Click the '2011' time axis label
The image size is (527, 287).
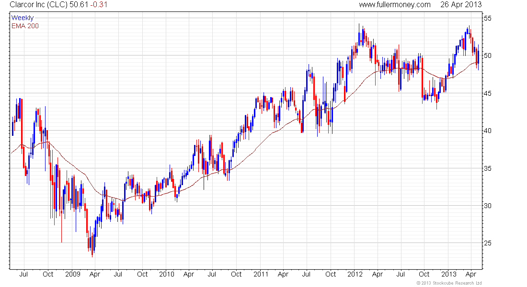coord(261,274)
